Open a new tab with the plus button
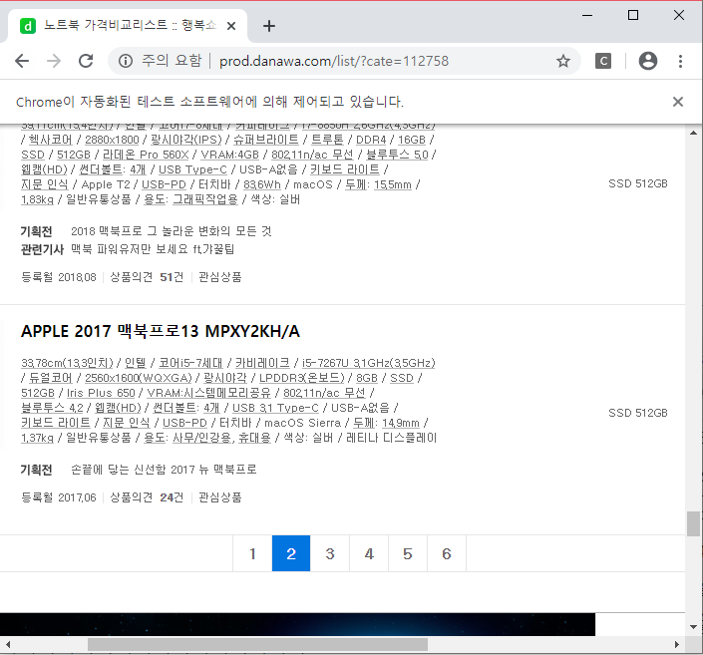This screenshot has width=703, height=655. [x=269, y=26]
